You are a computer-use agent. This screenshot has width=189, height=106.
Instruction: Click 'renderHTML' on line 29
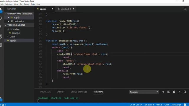coord(64,54)
